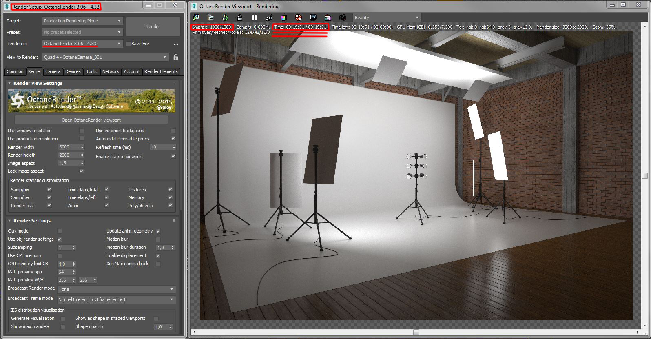Click the viewport vertical scrollbar thumb

[x=644, y=175]
